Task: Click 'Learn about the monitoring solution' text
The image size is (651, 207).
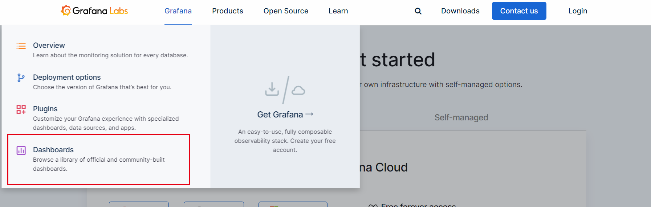Action: (x=110, y=55)
